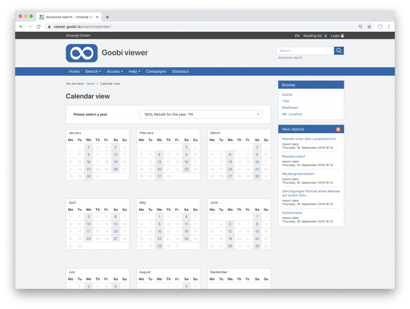Click the bookmark star in address bar
The width and height of the screenshot is (410, 309).
[370, 26]
